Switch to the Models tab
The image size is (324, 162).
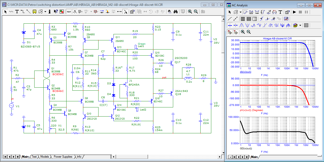tap(44, 157)
